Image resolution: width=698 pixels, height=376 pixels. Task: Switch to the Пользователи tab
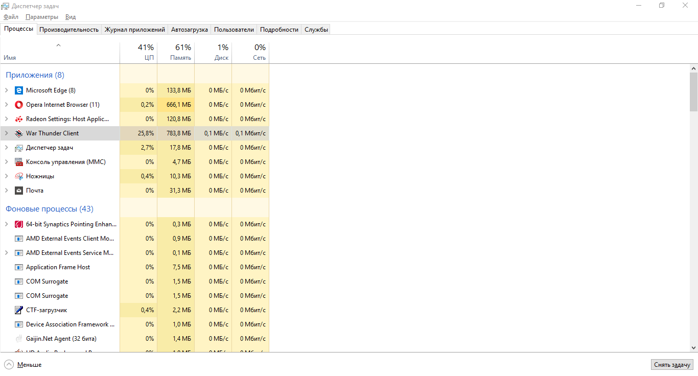point(234,30)
